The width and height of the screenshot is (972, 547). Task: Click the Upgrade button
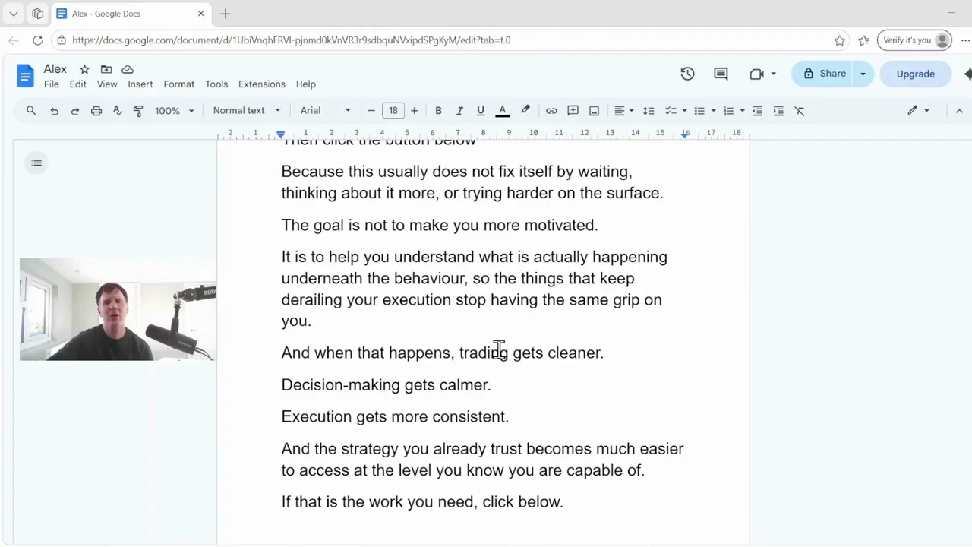[915, 74]
